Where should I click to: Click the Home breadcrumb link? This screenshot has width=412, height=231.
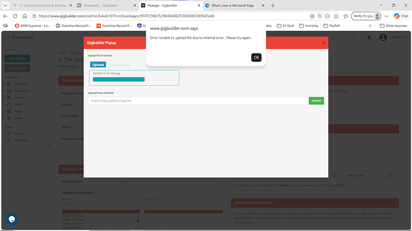[x=62, y=52]
